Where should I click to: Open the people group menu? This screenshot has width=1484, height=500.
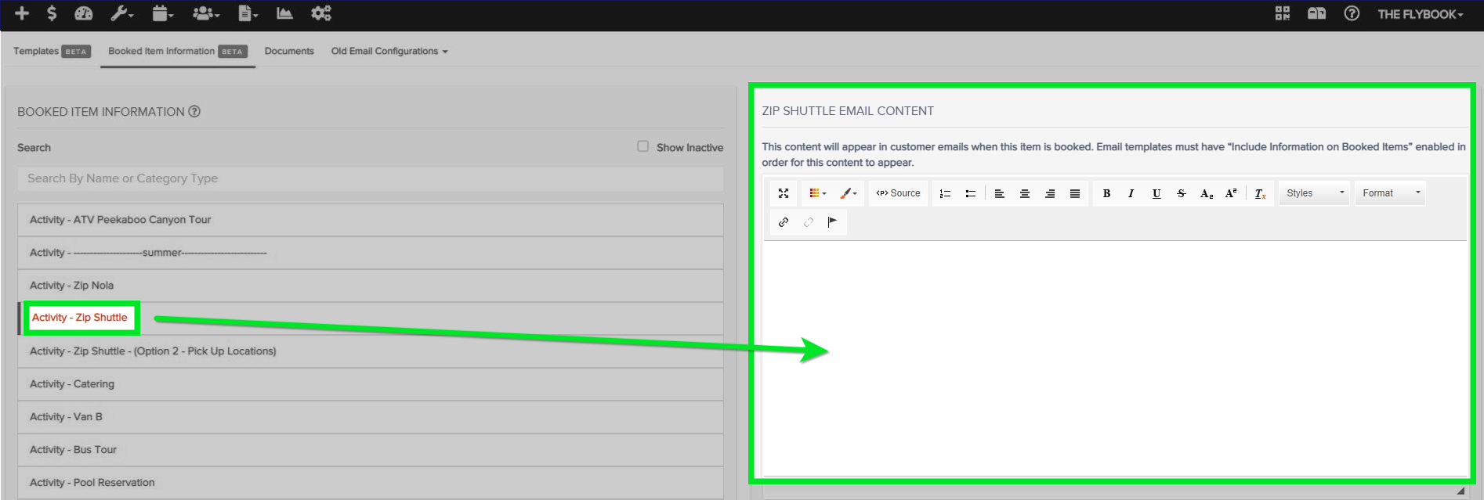[x=205, y=13]
